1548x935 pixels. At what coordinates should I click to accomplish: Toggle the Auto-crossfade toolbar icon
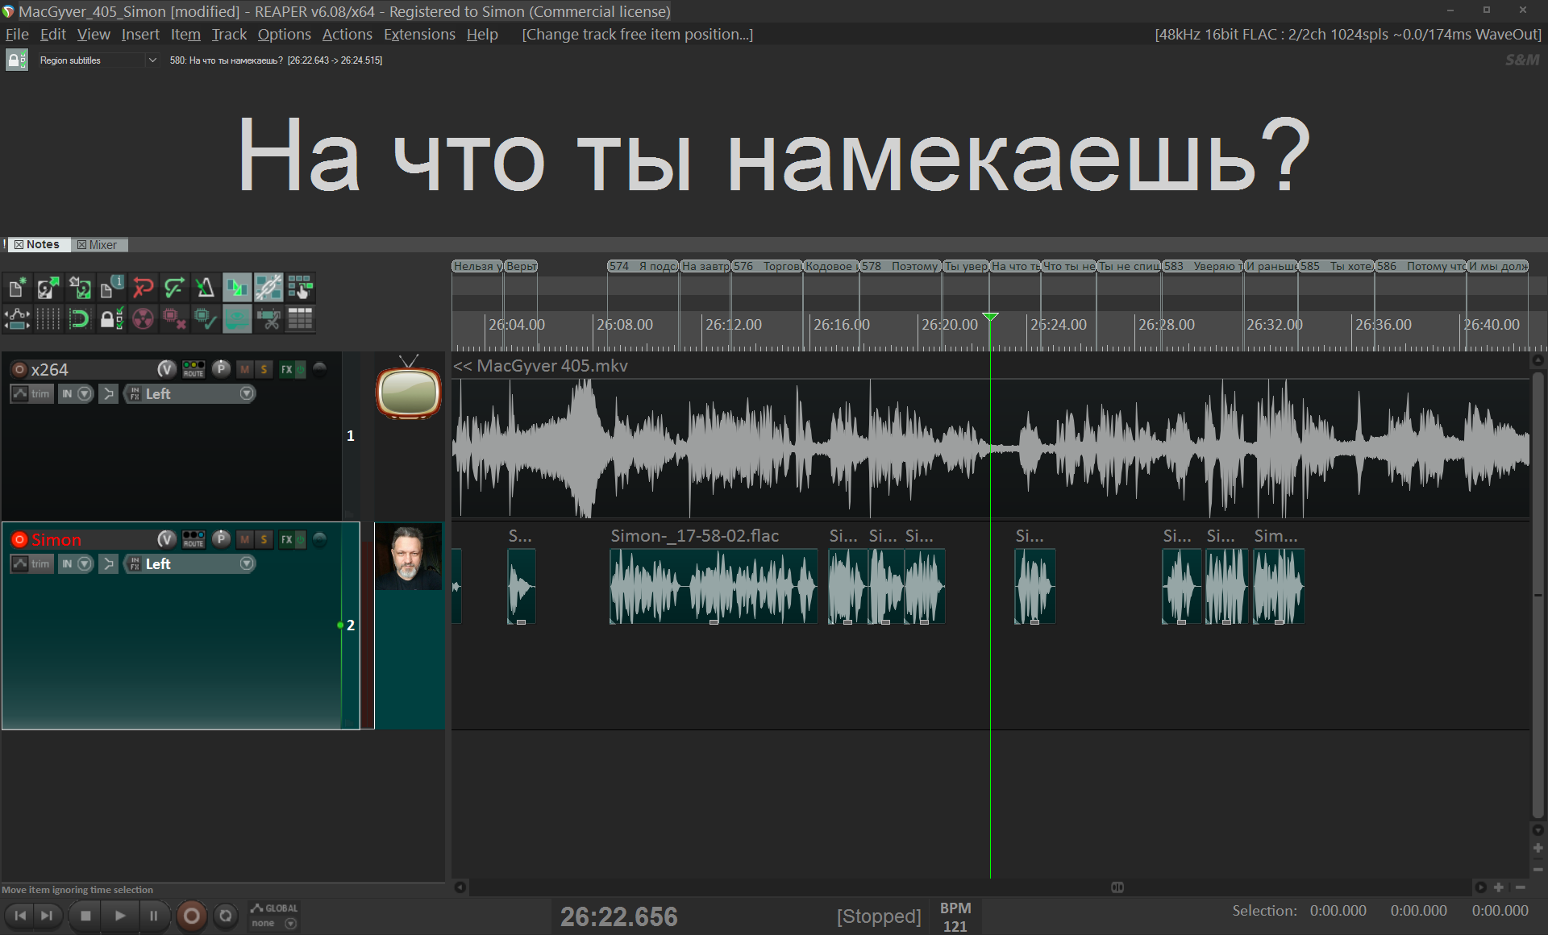click(237, 288)
